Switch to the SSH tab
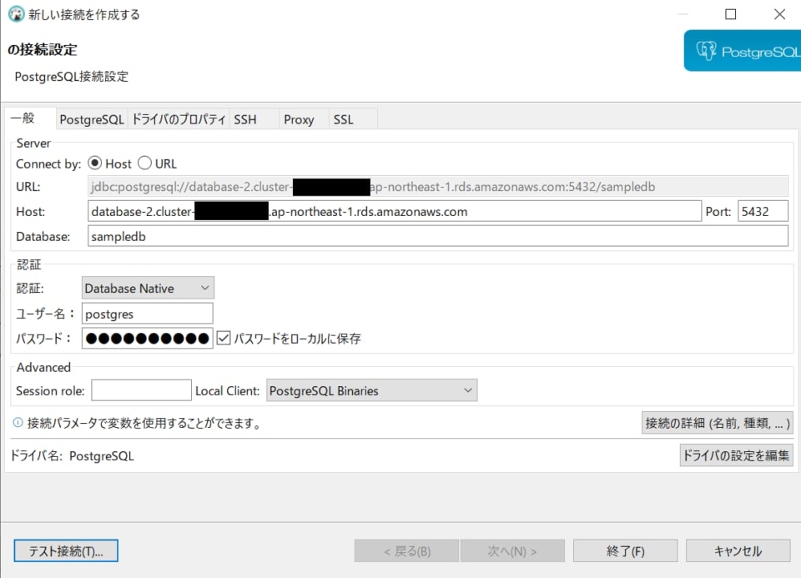The width and height of the screenshot is (801, 578). (x=245, y=119)
